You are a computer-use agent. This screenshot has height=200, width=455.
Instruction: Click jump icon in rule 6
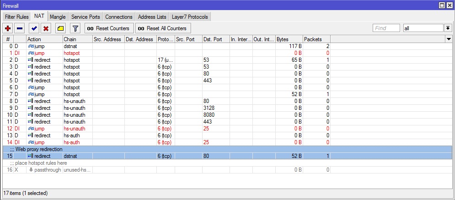click(x=31, y=87)
